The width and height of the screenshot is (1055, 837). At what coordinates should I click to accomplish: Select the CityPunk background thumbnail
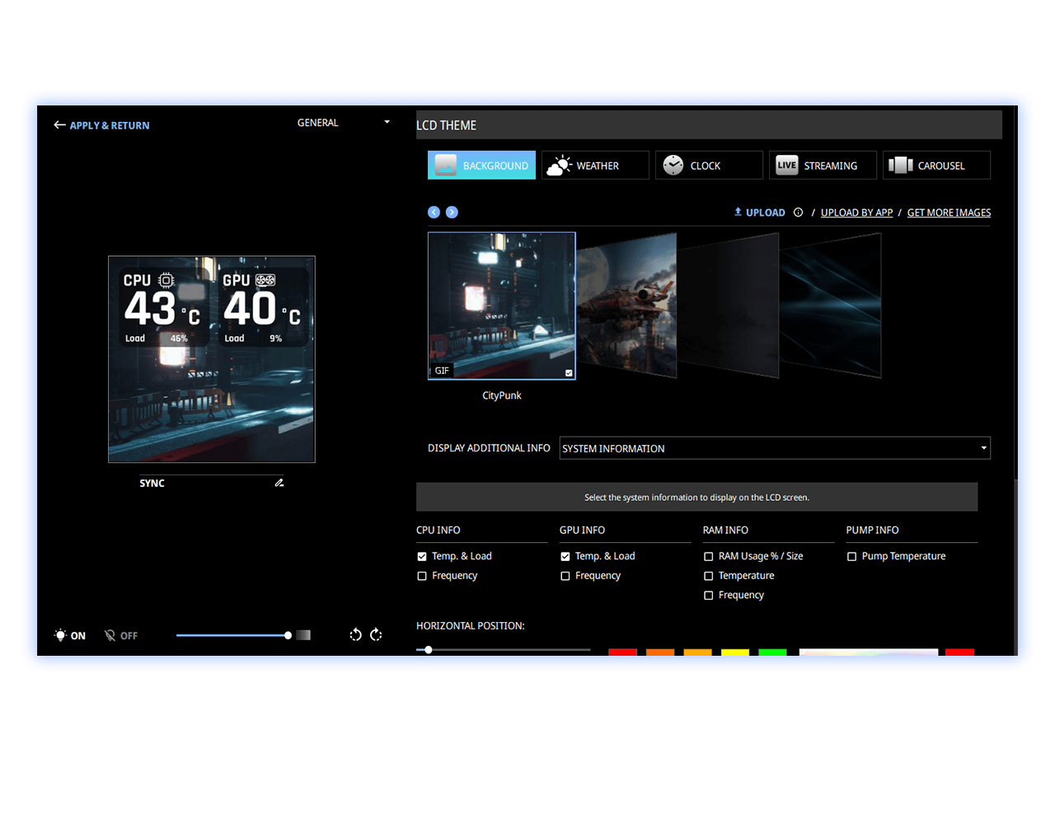(x=501, y=306)
